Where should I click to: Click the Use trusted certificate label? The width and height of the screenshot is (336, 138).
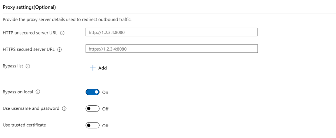tap(24, 125)
